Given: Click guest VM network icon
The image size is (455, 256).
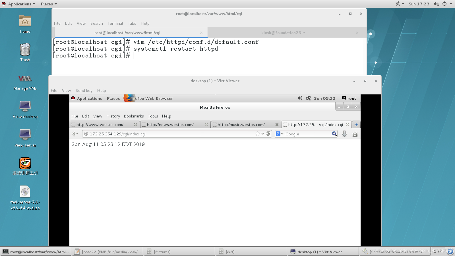Looking at the screenshot, I should pos(308,98).
